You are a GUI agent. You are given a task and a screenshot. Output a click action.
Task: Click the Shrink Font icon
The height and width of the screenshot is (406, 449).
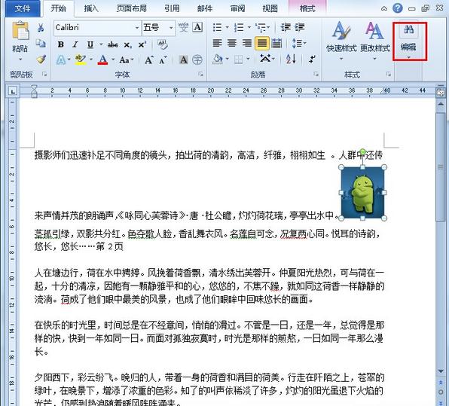[x=163, y=60]
